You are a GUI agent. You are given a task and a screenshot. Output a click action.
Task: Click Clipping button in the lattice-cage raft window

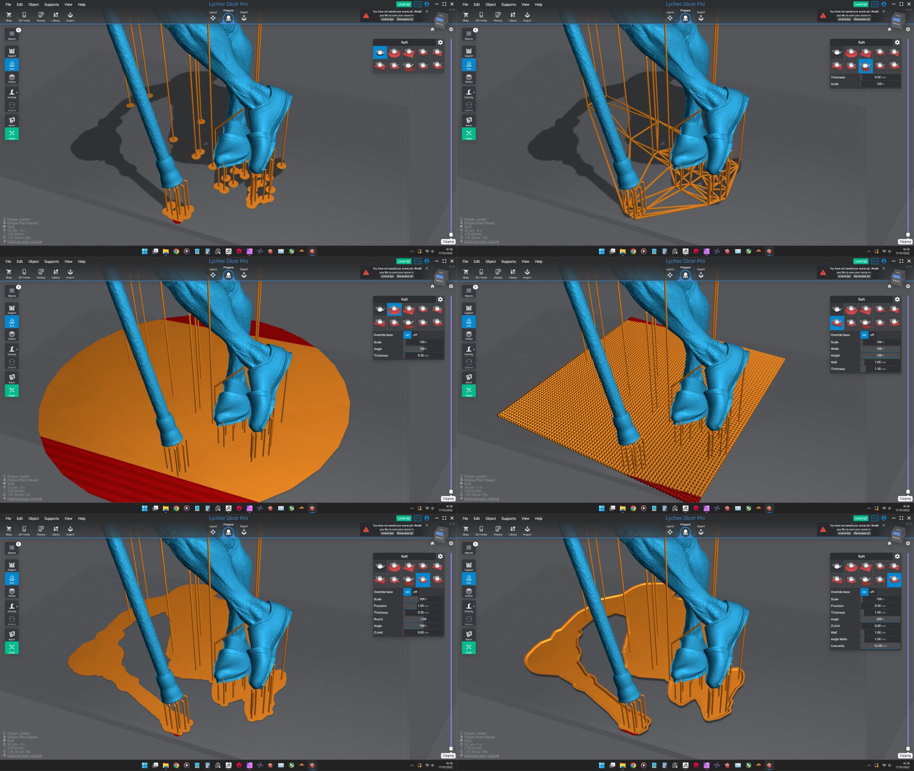click(x=905, y=242)
